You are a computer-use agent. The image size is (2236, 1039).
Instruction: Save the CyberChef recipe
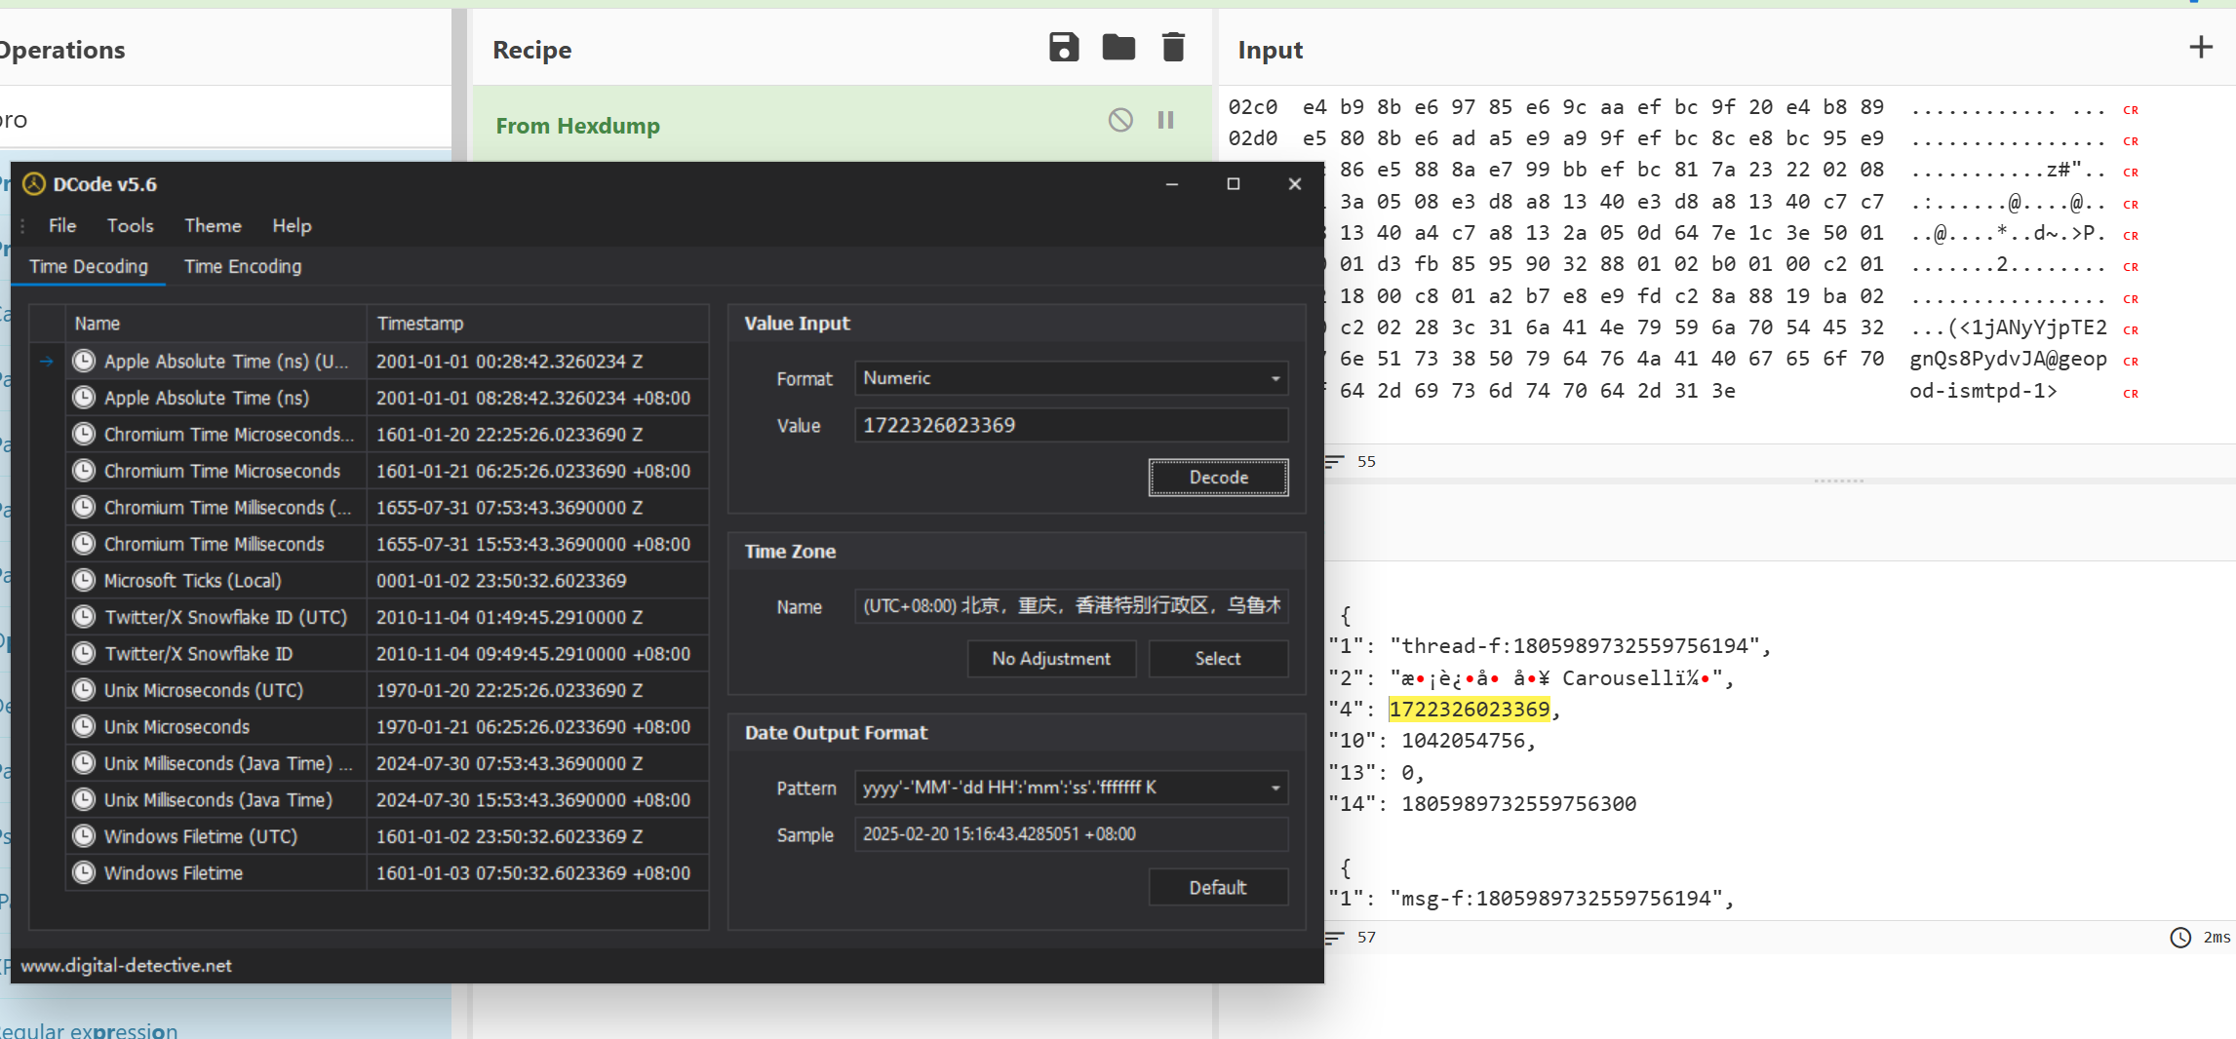[x=1064, y=48]
